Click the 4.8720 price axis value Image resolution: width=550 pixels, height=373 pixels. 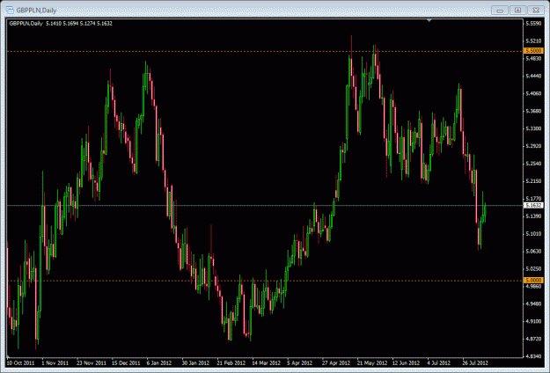[533, 339]
